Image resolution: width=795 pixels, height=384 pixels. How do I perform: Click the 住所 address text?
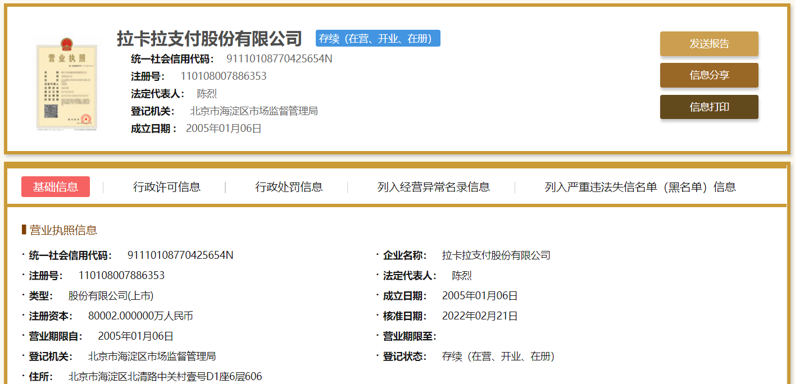[165, 377]
